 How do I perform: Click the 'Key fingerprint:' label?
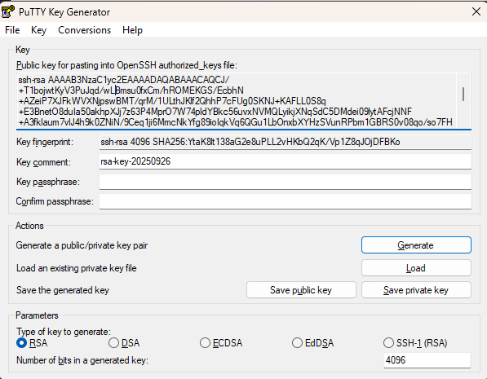[x=45, y=142]
